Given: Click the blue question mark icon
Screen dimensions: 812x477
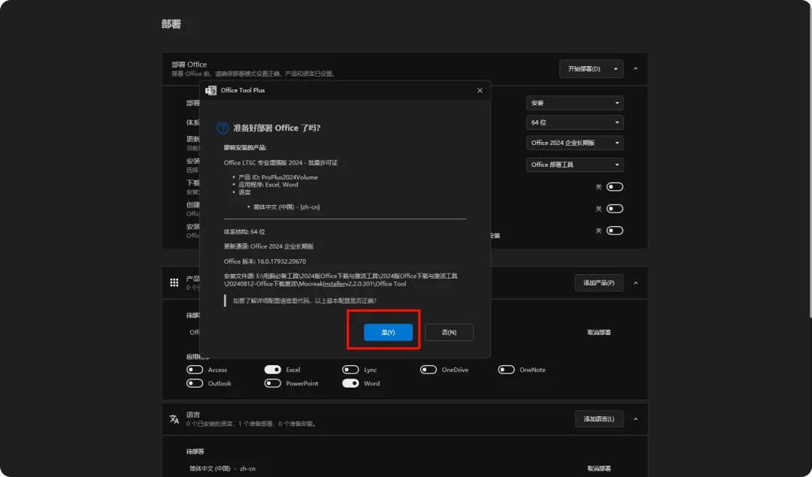Looking at the screenshot, I should tap(222, 128).
